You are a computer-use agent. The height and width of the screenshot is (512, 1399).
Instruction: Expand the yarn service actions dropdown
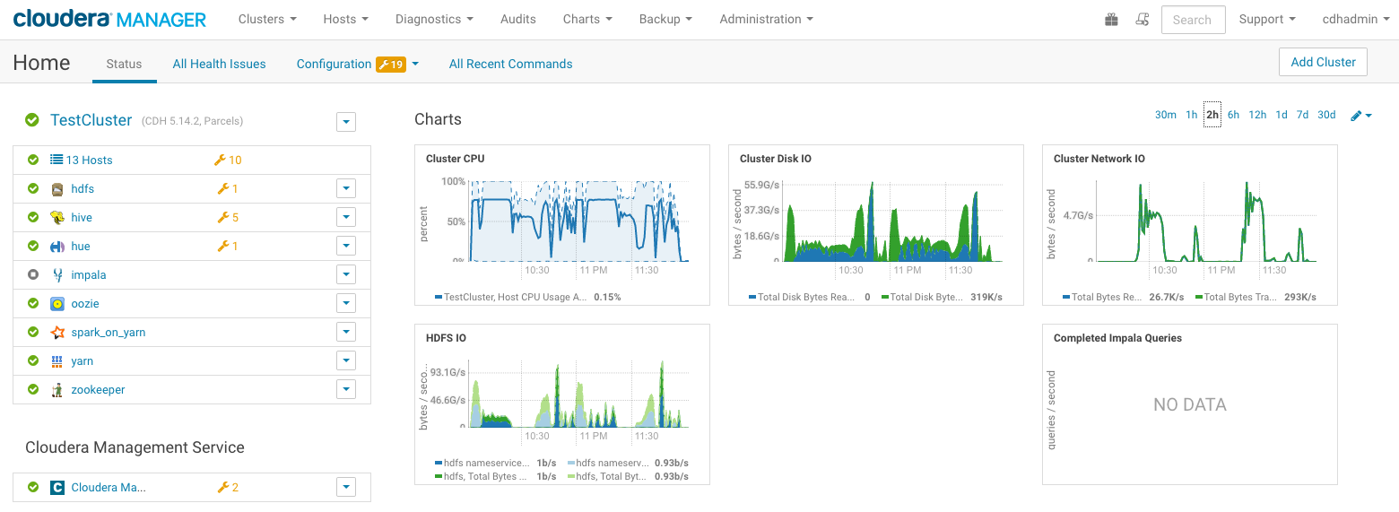346,360
